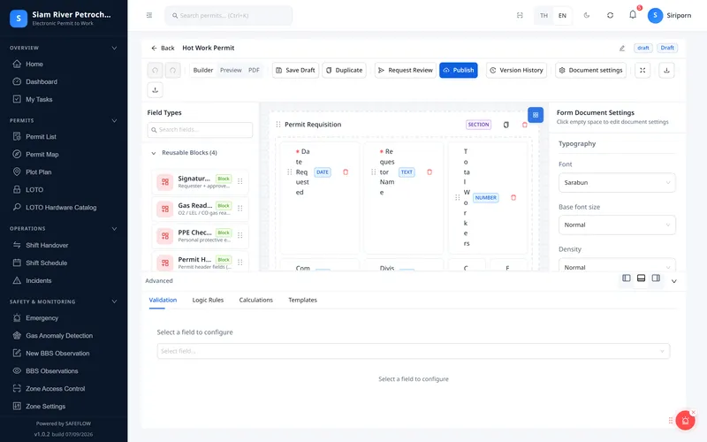Open the Templates tab
Viewport: 707px width, 442px height.
point(302,300)
